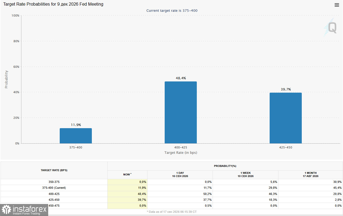Click the '1 WEEK 10 СЕН 2026' column header
Screen dimensions: 343x216
[246, 175]
